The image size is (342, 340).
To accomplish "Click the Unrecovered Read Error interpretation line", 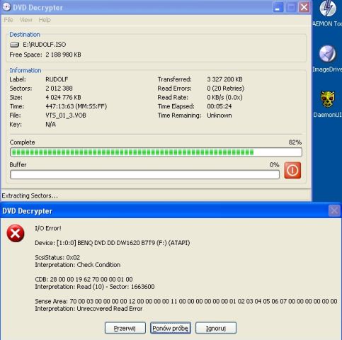I will coord(89,309).
